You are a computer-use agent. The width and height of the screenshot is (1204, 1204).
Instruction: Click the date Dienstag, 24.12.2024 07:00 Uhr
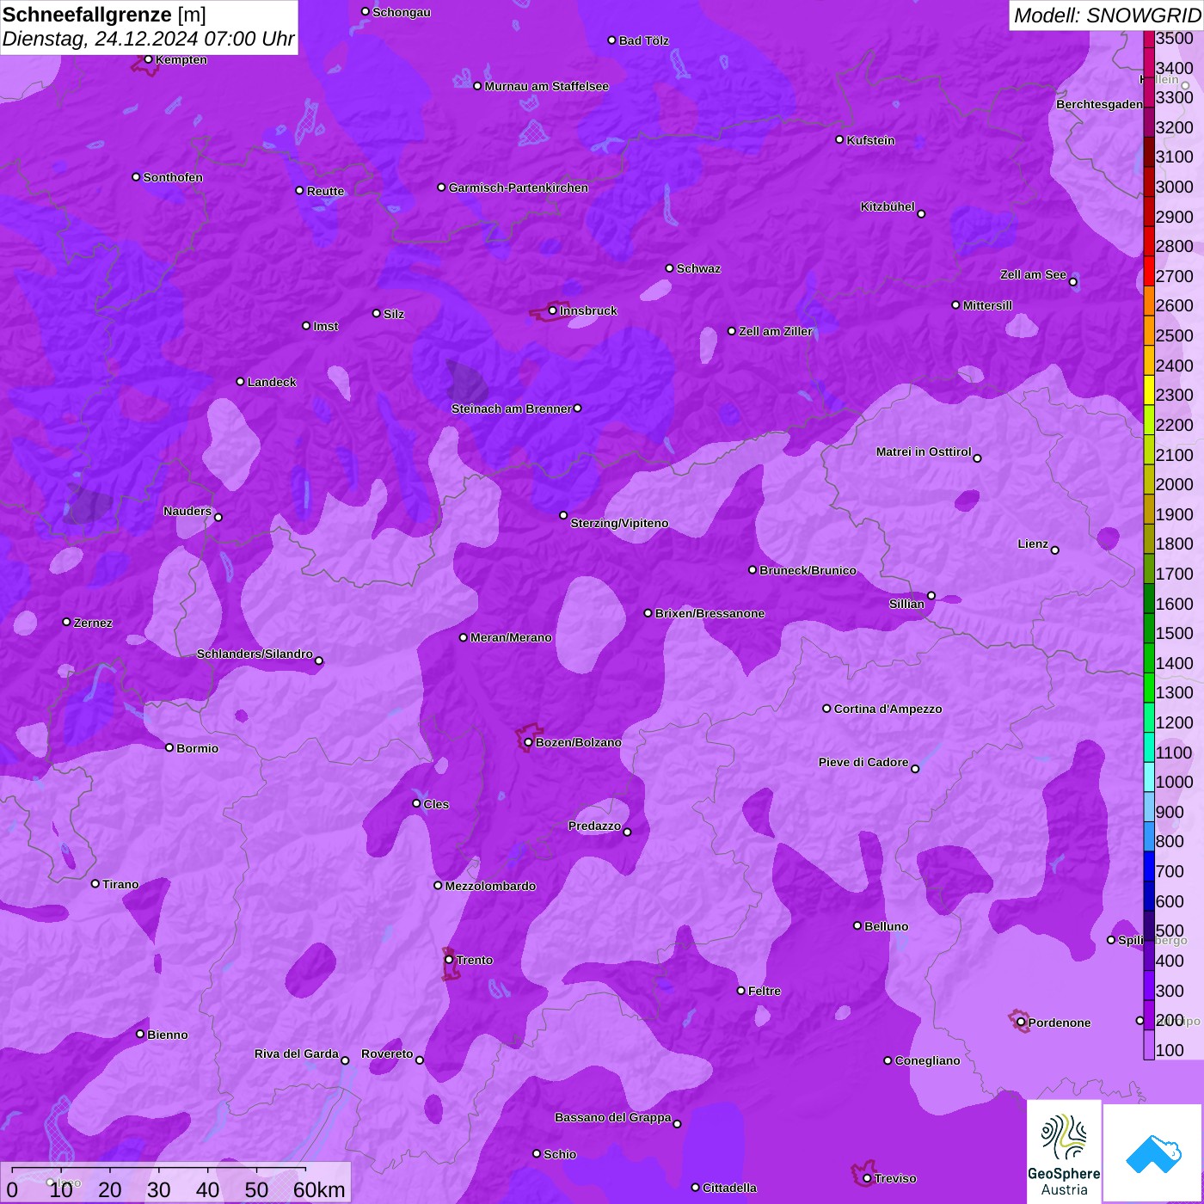coord(149,39)
